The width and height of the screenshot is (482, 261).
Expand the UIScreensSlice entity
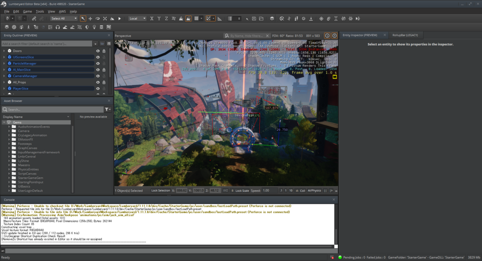[4, 57]
